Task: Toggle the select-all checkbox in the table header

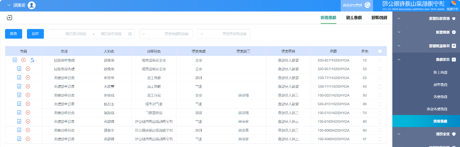Action: click(380, 51)
